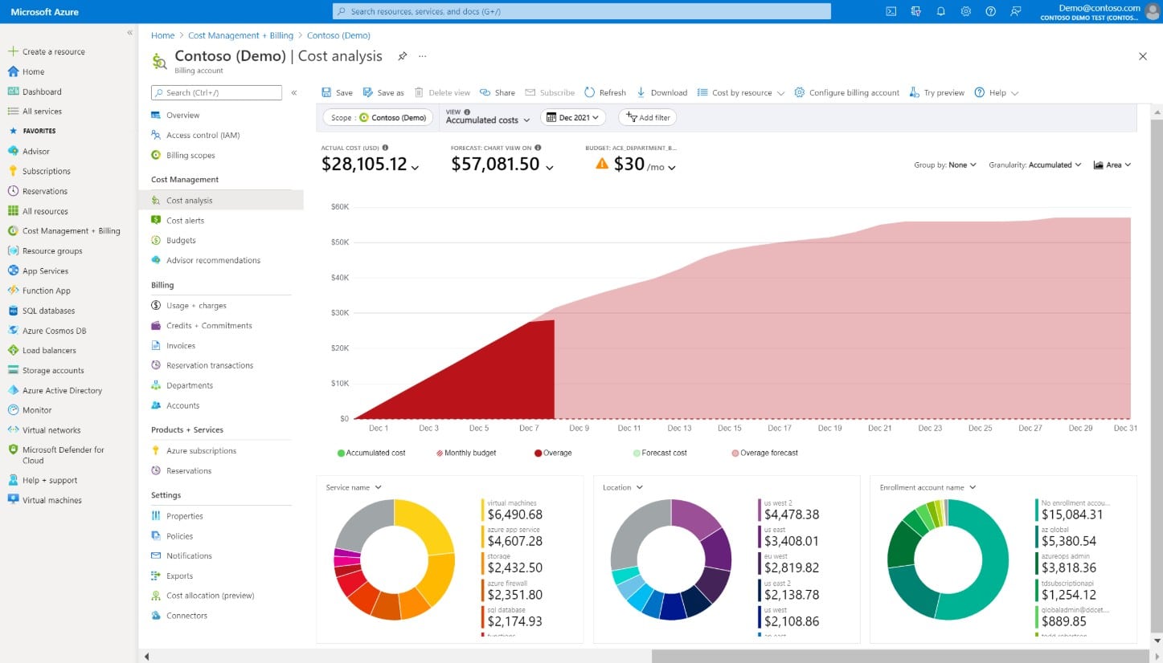Viewport: 1163px width, 663px height.
Task: Open the more options ellipsis beside title
Action: click(x=423, y=56)
